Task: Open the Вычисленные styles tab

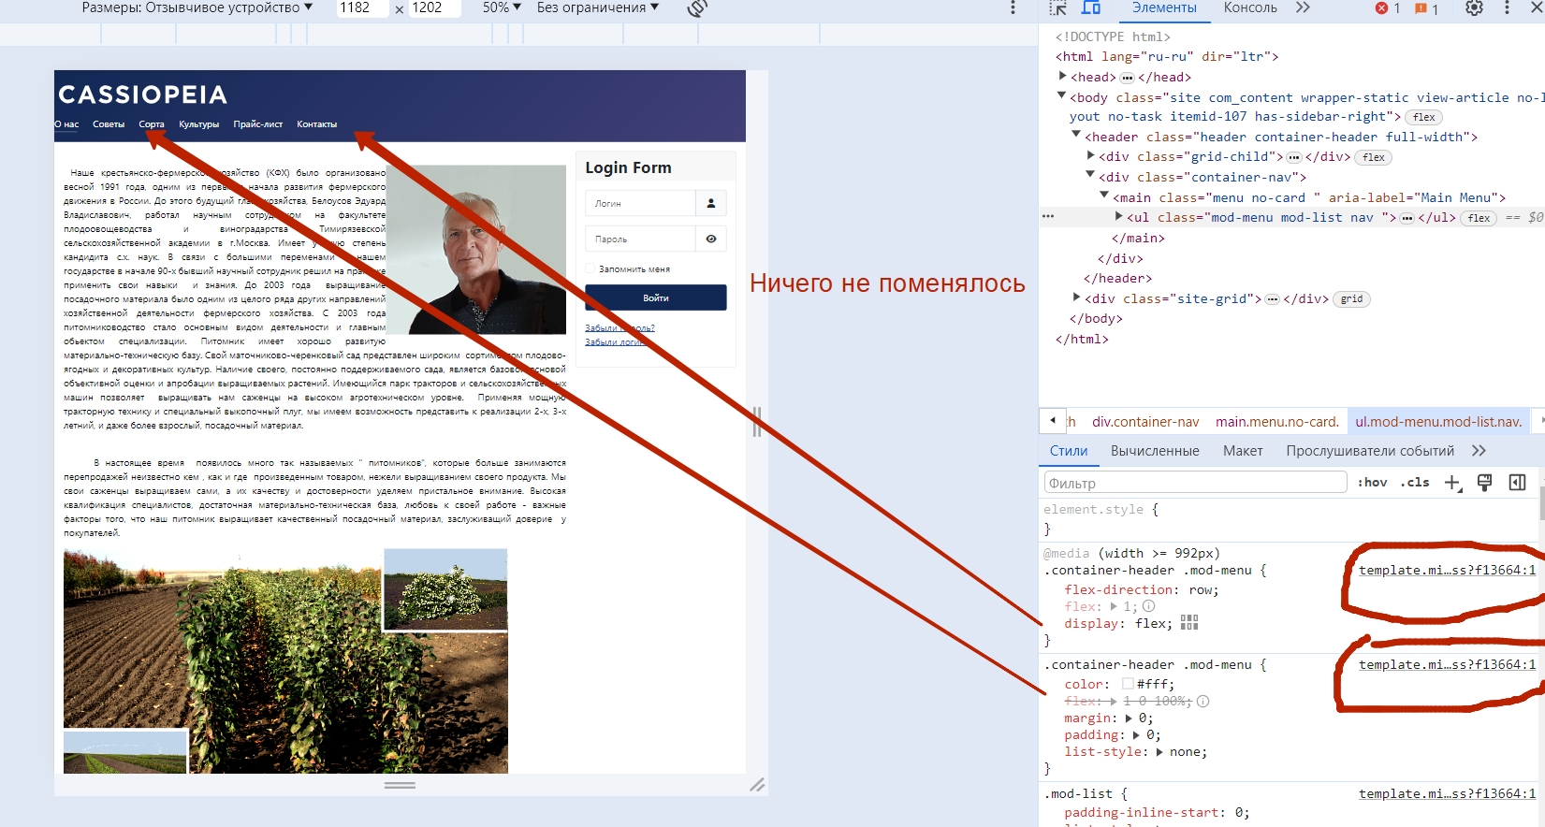Action: tap(1154, 451)
